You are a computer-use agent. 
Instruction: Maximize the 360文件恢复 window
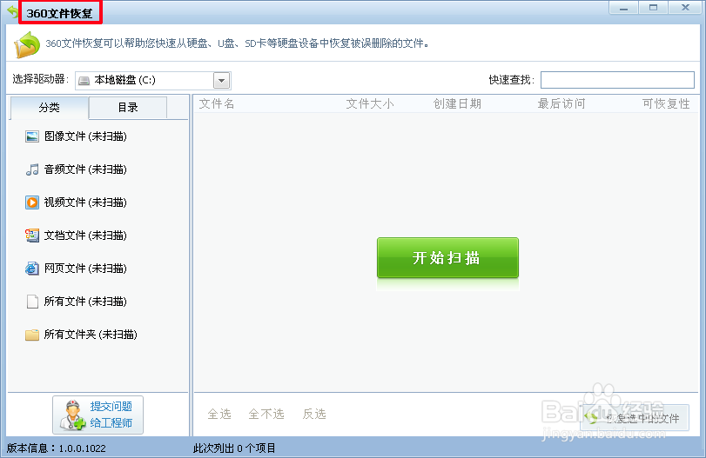click(653, 8)
